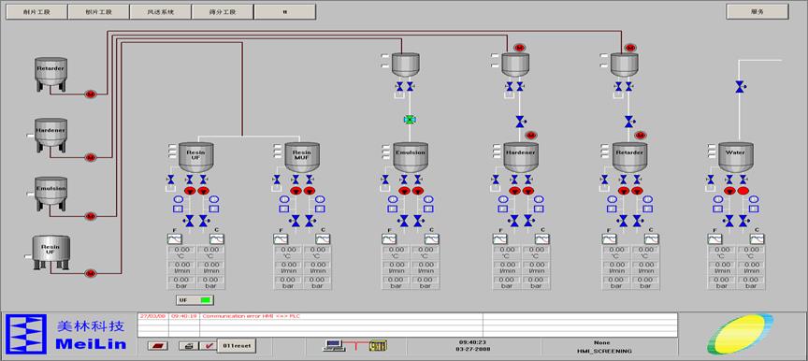Select the 筛分工段 tab
This screenshot has width=808, height=361.
pyautogui.click(x=223, y=12)
